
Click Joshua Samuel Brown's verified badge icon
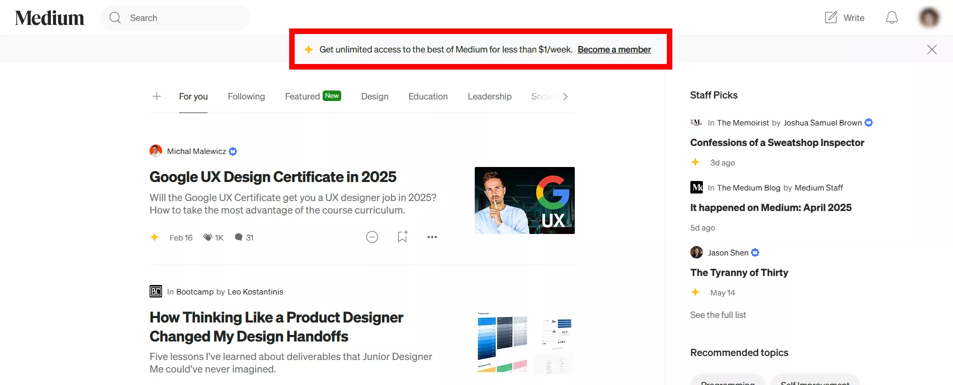[868, 122]
